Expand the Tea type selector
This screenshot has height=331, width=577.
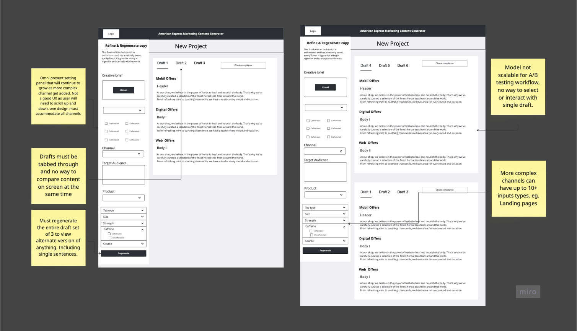pyautogui.click(x=123, y=210)
